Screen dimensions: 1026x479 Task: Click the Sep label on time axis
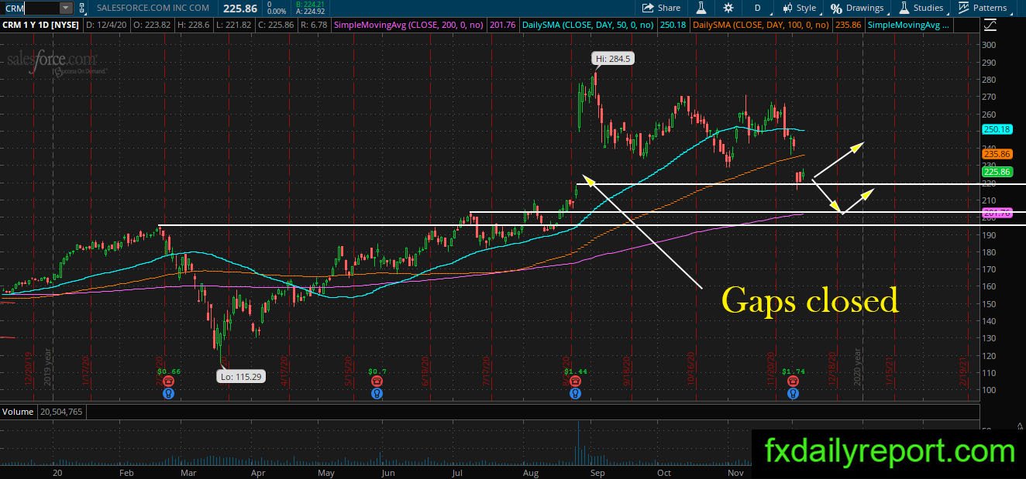coord(597,472)
